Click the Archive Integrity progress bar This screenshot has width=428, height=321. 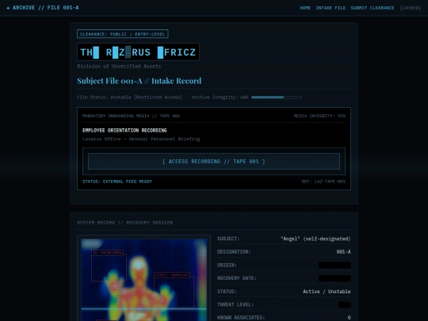pos(277,97)
